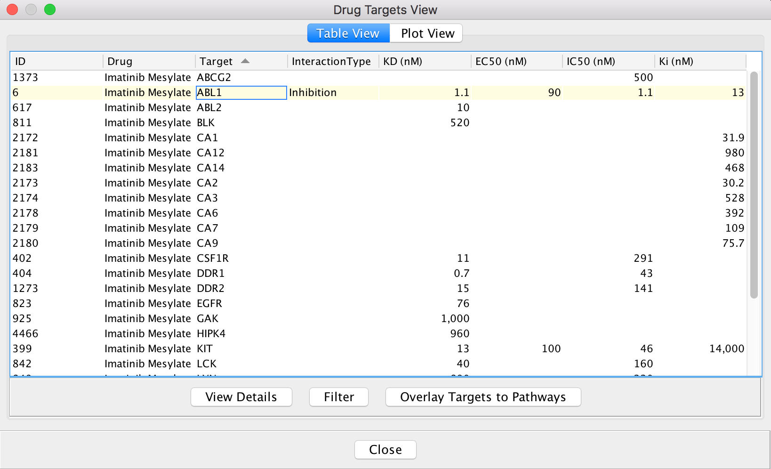
Task: Click the table's vertical scrollbar thumb
Action: coord(754,185)
